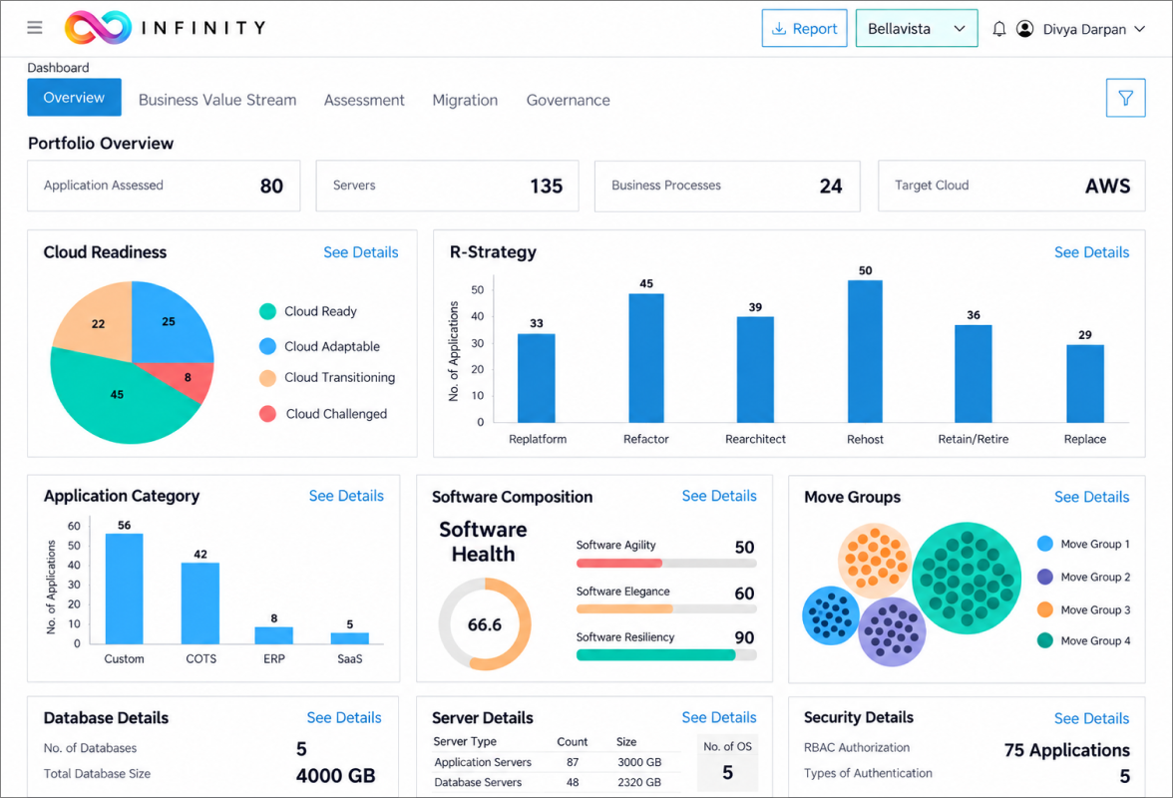Click the Cloud Ready legend swatch

click(267, 311)
